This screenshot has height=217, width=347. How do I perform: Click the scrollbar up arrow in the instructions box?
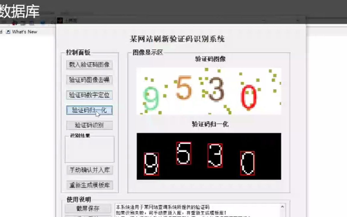click(x=283, y=206)
